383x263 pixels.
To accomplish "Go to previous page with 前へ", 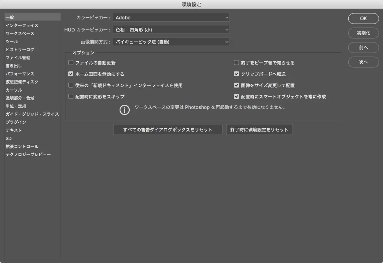I will coord(363,48).
